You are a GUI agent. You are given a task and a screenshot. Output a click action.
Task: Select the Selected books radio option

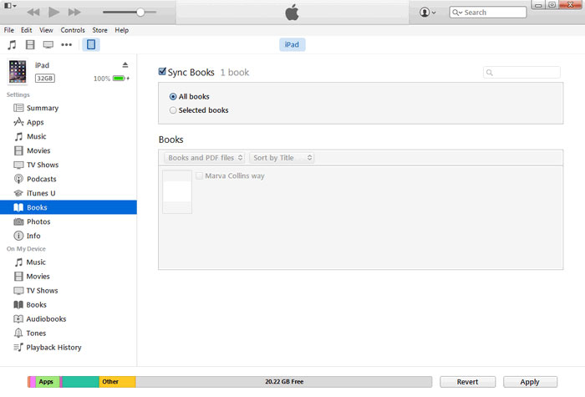(x=173, y=110)
